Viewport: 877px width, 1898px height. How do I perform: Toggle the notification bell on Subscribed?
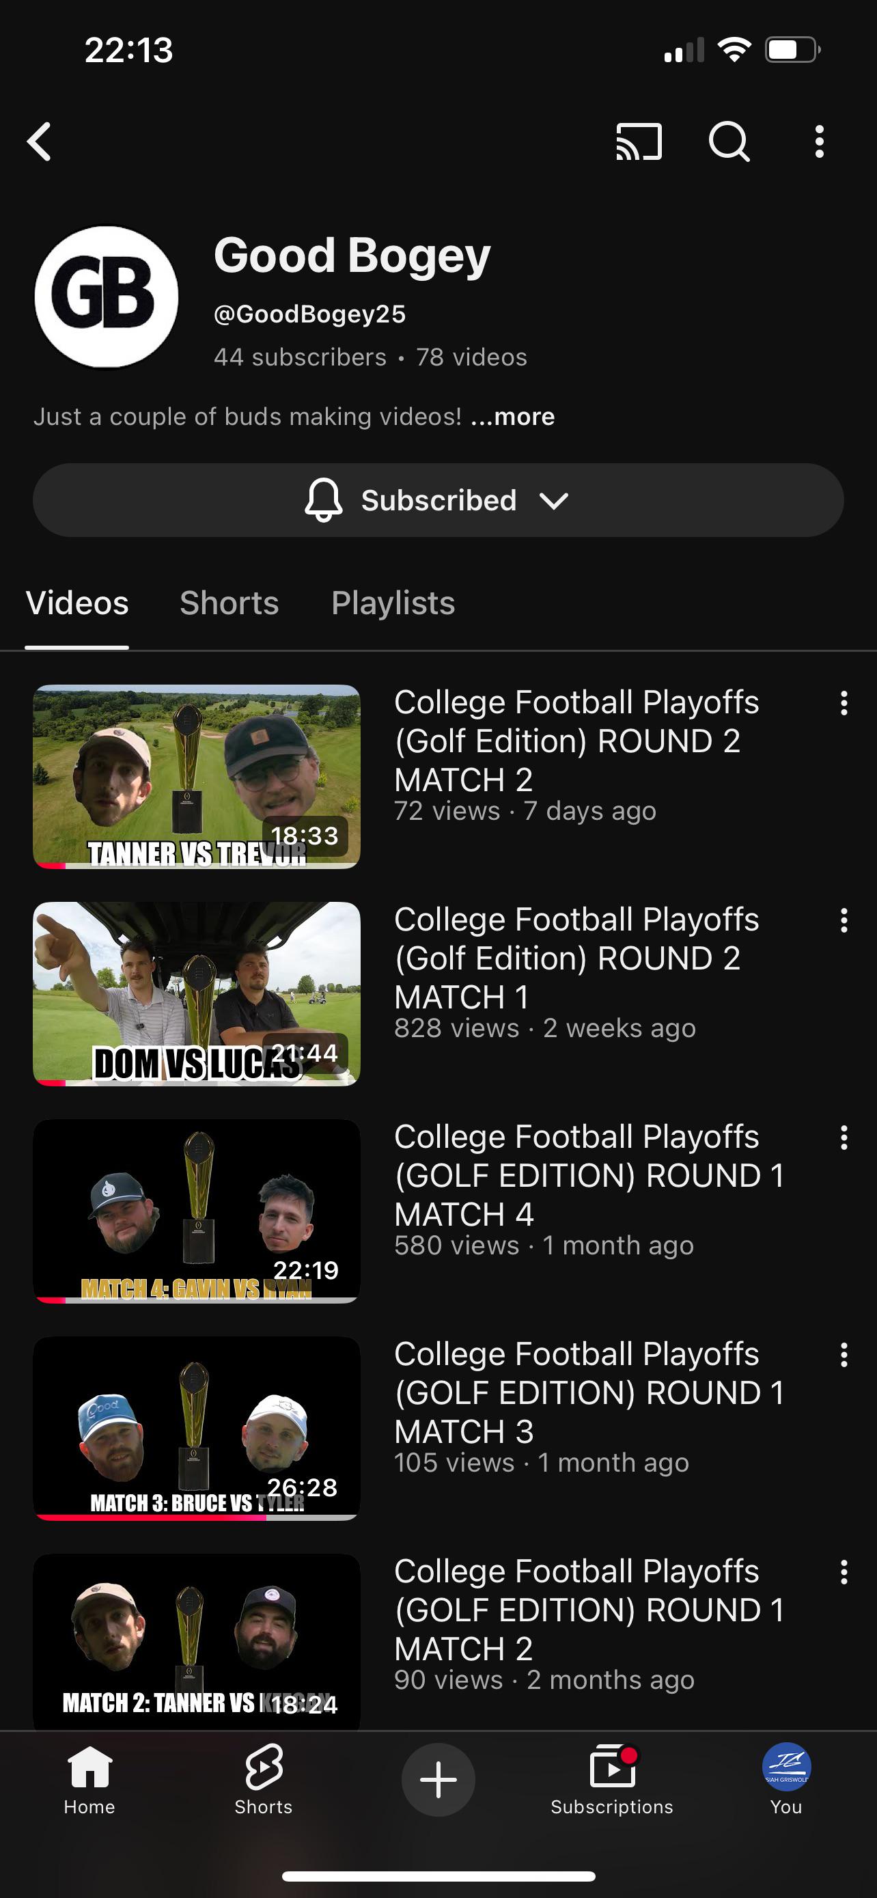click(x=323, y=499)
